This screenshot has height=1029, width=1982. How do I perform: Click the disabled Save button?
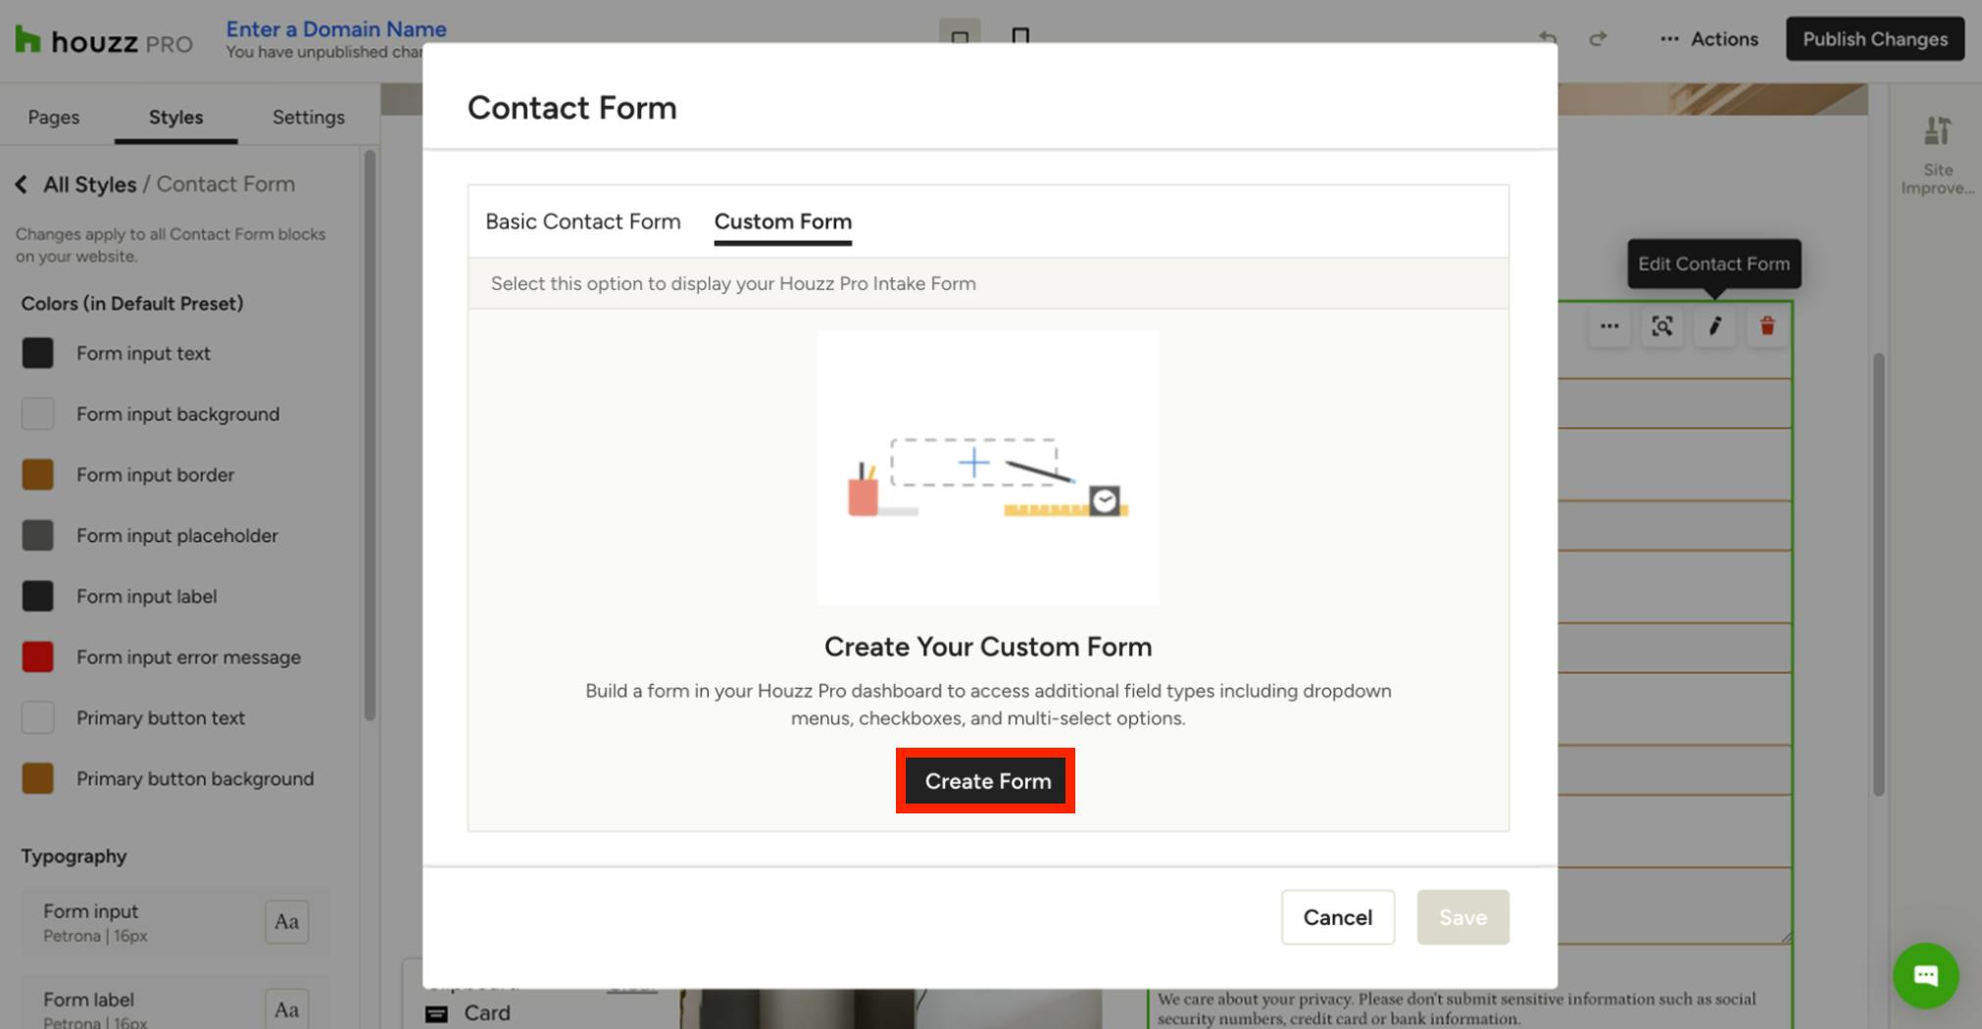[x=1463, y=917]
